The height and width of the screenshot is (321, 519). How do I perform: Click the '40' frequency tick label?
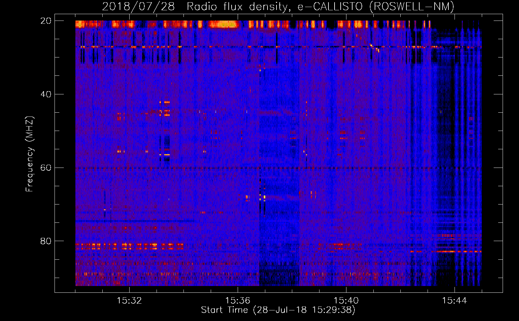(x=46, y=94)
